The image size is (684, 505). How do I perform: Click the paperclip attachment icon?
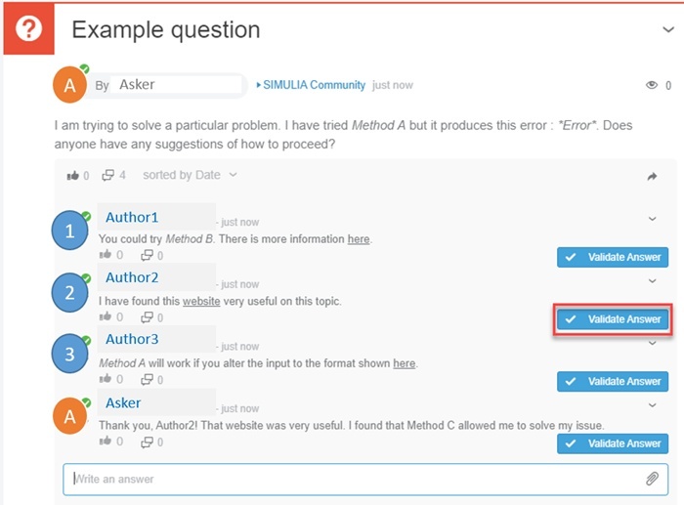652,479
